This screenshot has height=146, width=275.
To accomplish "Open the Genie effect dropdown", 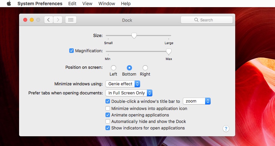I will [x=123, y=84].
